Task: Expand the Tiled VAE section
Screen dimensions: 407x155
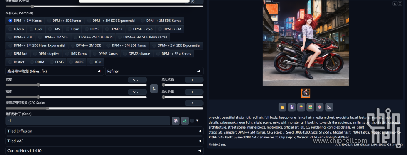Action: pos(104,141)
